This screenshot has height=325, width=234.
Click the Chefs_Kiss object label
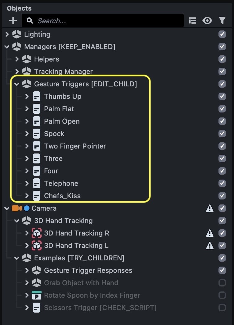point(62,196)
